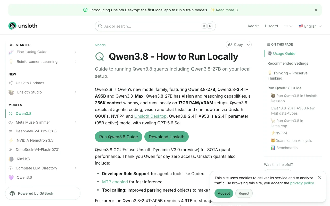330x206 pixels.
Task: Jump to Thinking + Preserve Thinking section
Action: [287, 76]
